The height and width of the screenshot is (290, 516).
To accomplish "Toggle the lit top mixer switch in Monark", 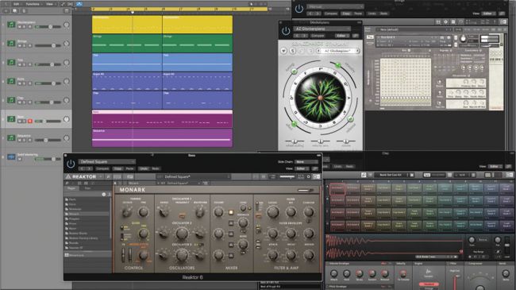I will pos(231,213).
